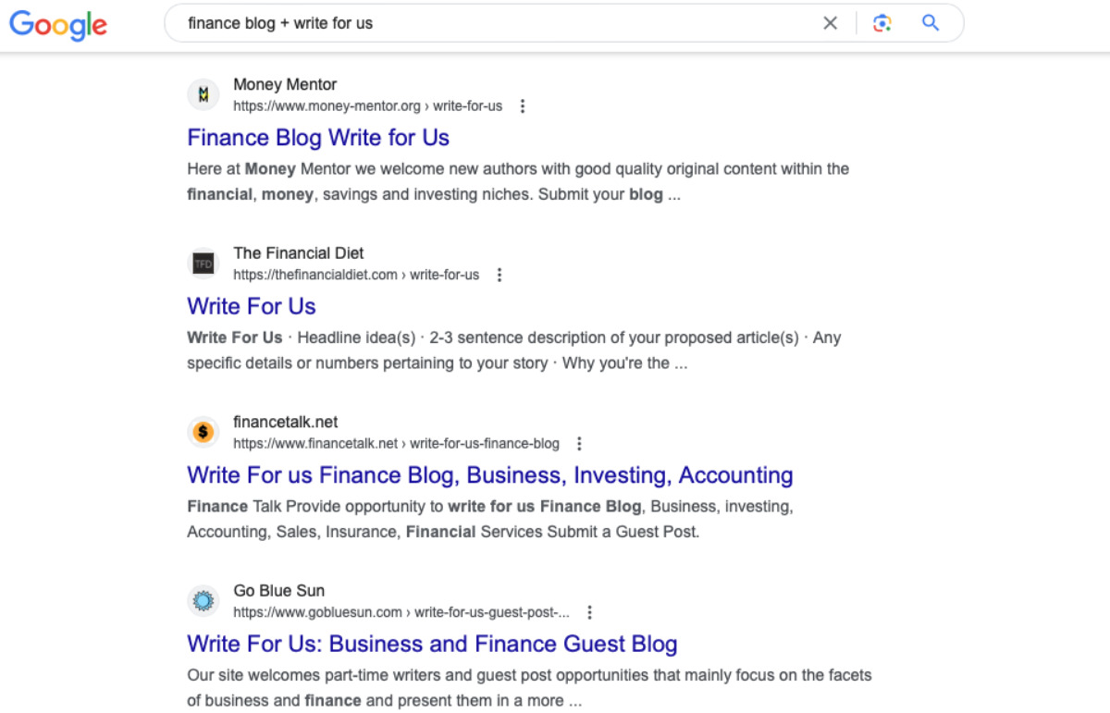This screenshot has width=1110, height=713.
Task: Select the Go Blue Sun gear-shaped favicon
Action: [x=203, y=600]
